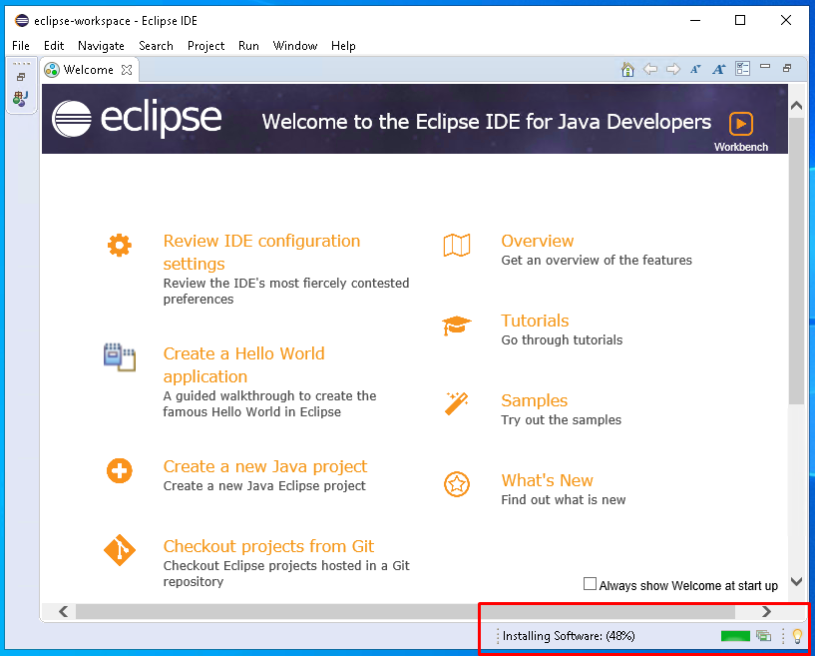This screenshot has width=815, height=656.
Task: Open the Java perspective icon in sidebar
Action: tap(21, 98)
